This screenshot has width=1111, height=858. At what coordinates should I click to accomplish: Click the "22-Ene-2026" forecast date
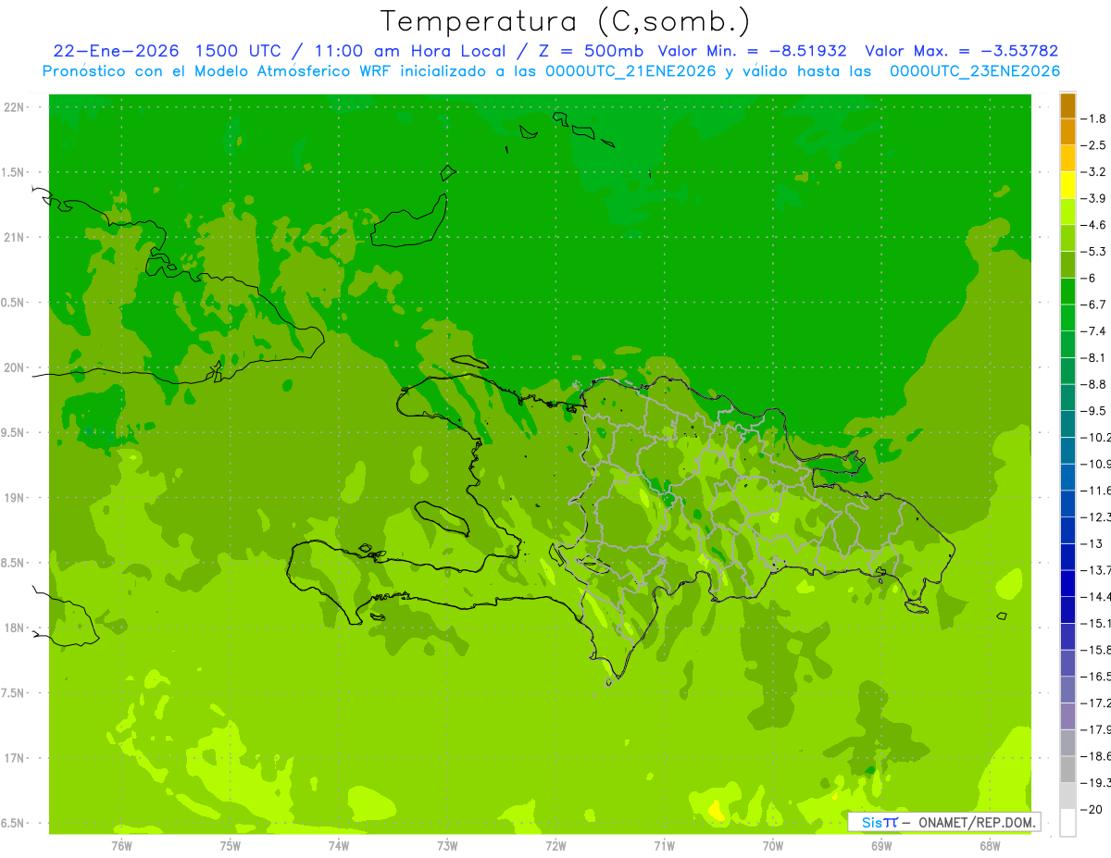(116, 52)
